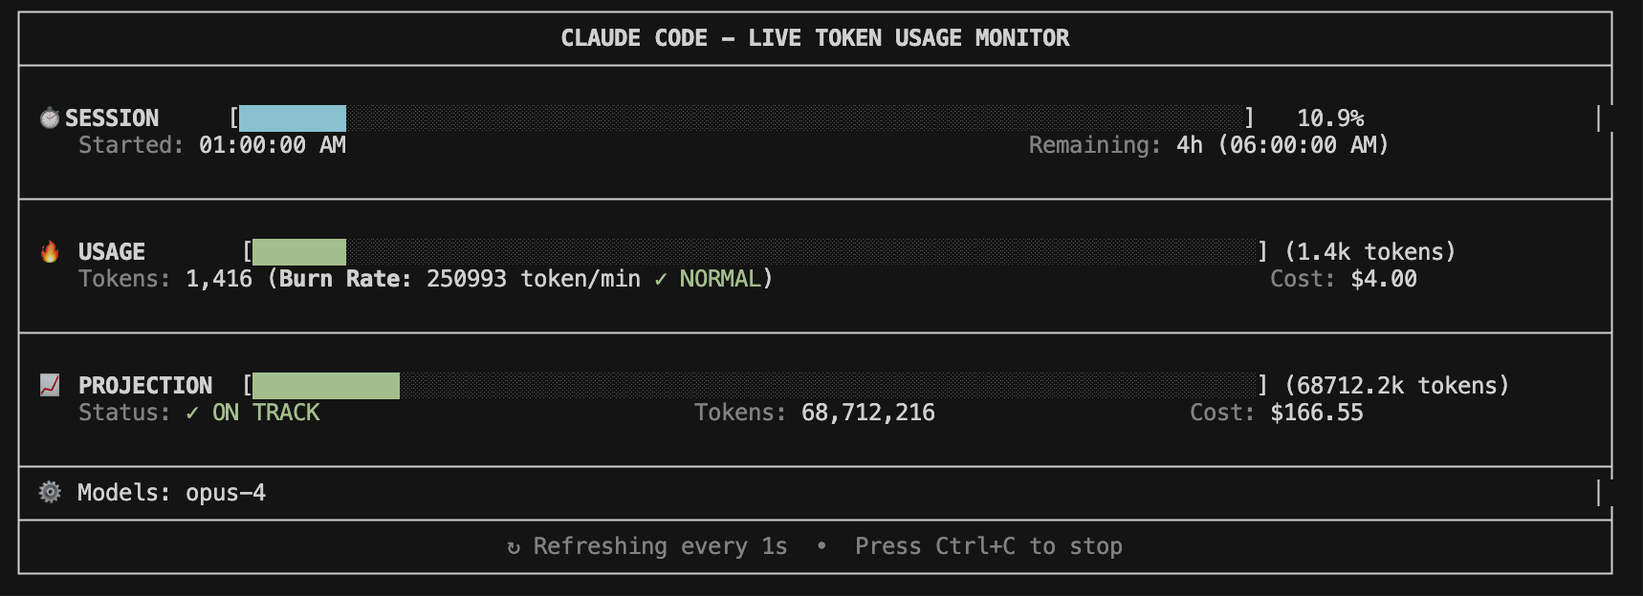Viewport: 1643px width, 596px height.
Task: Click the chart icon beside PROJECTION
Action: point(50,385)
